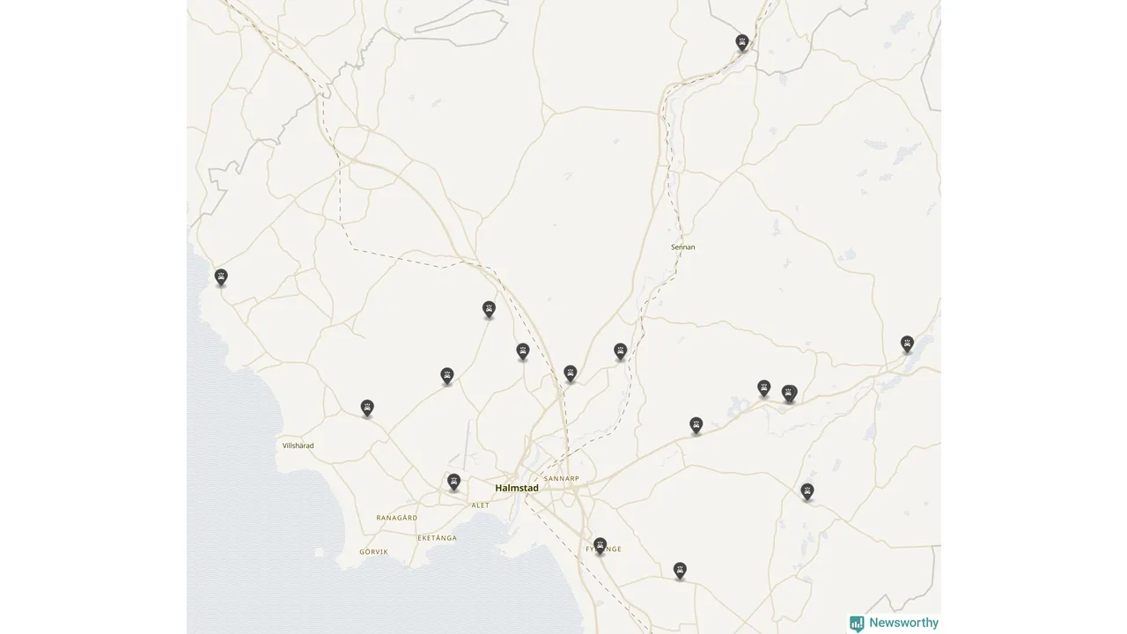Click the Villshärad place label
The image size is (1127, 634).
[298, 446]
